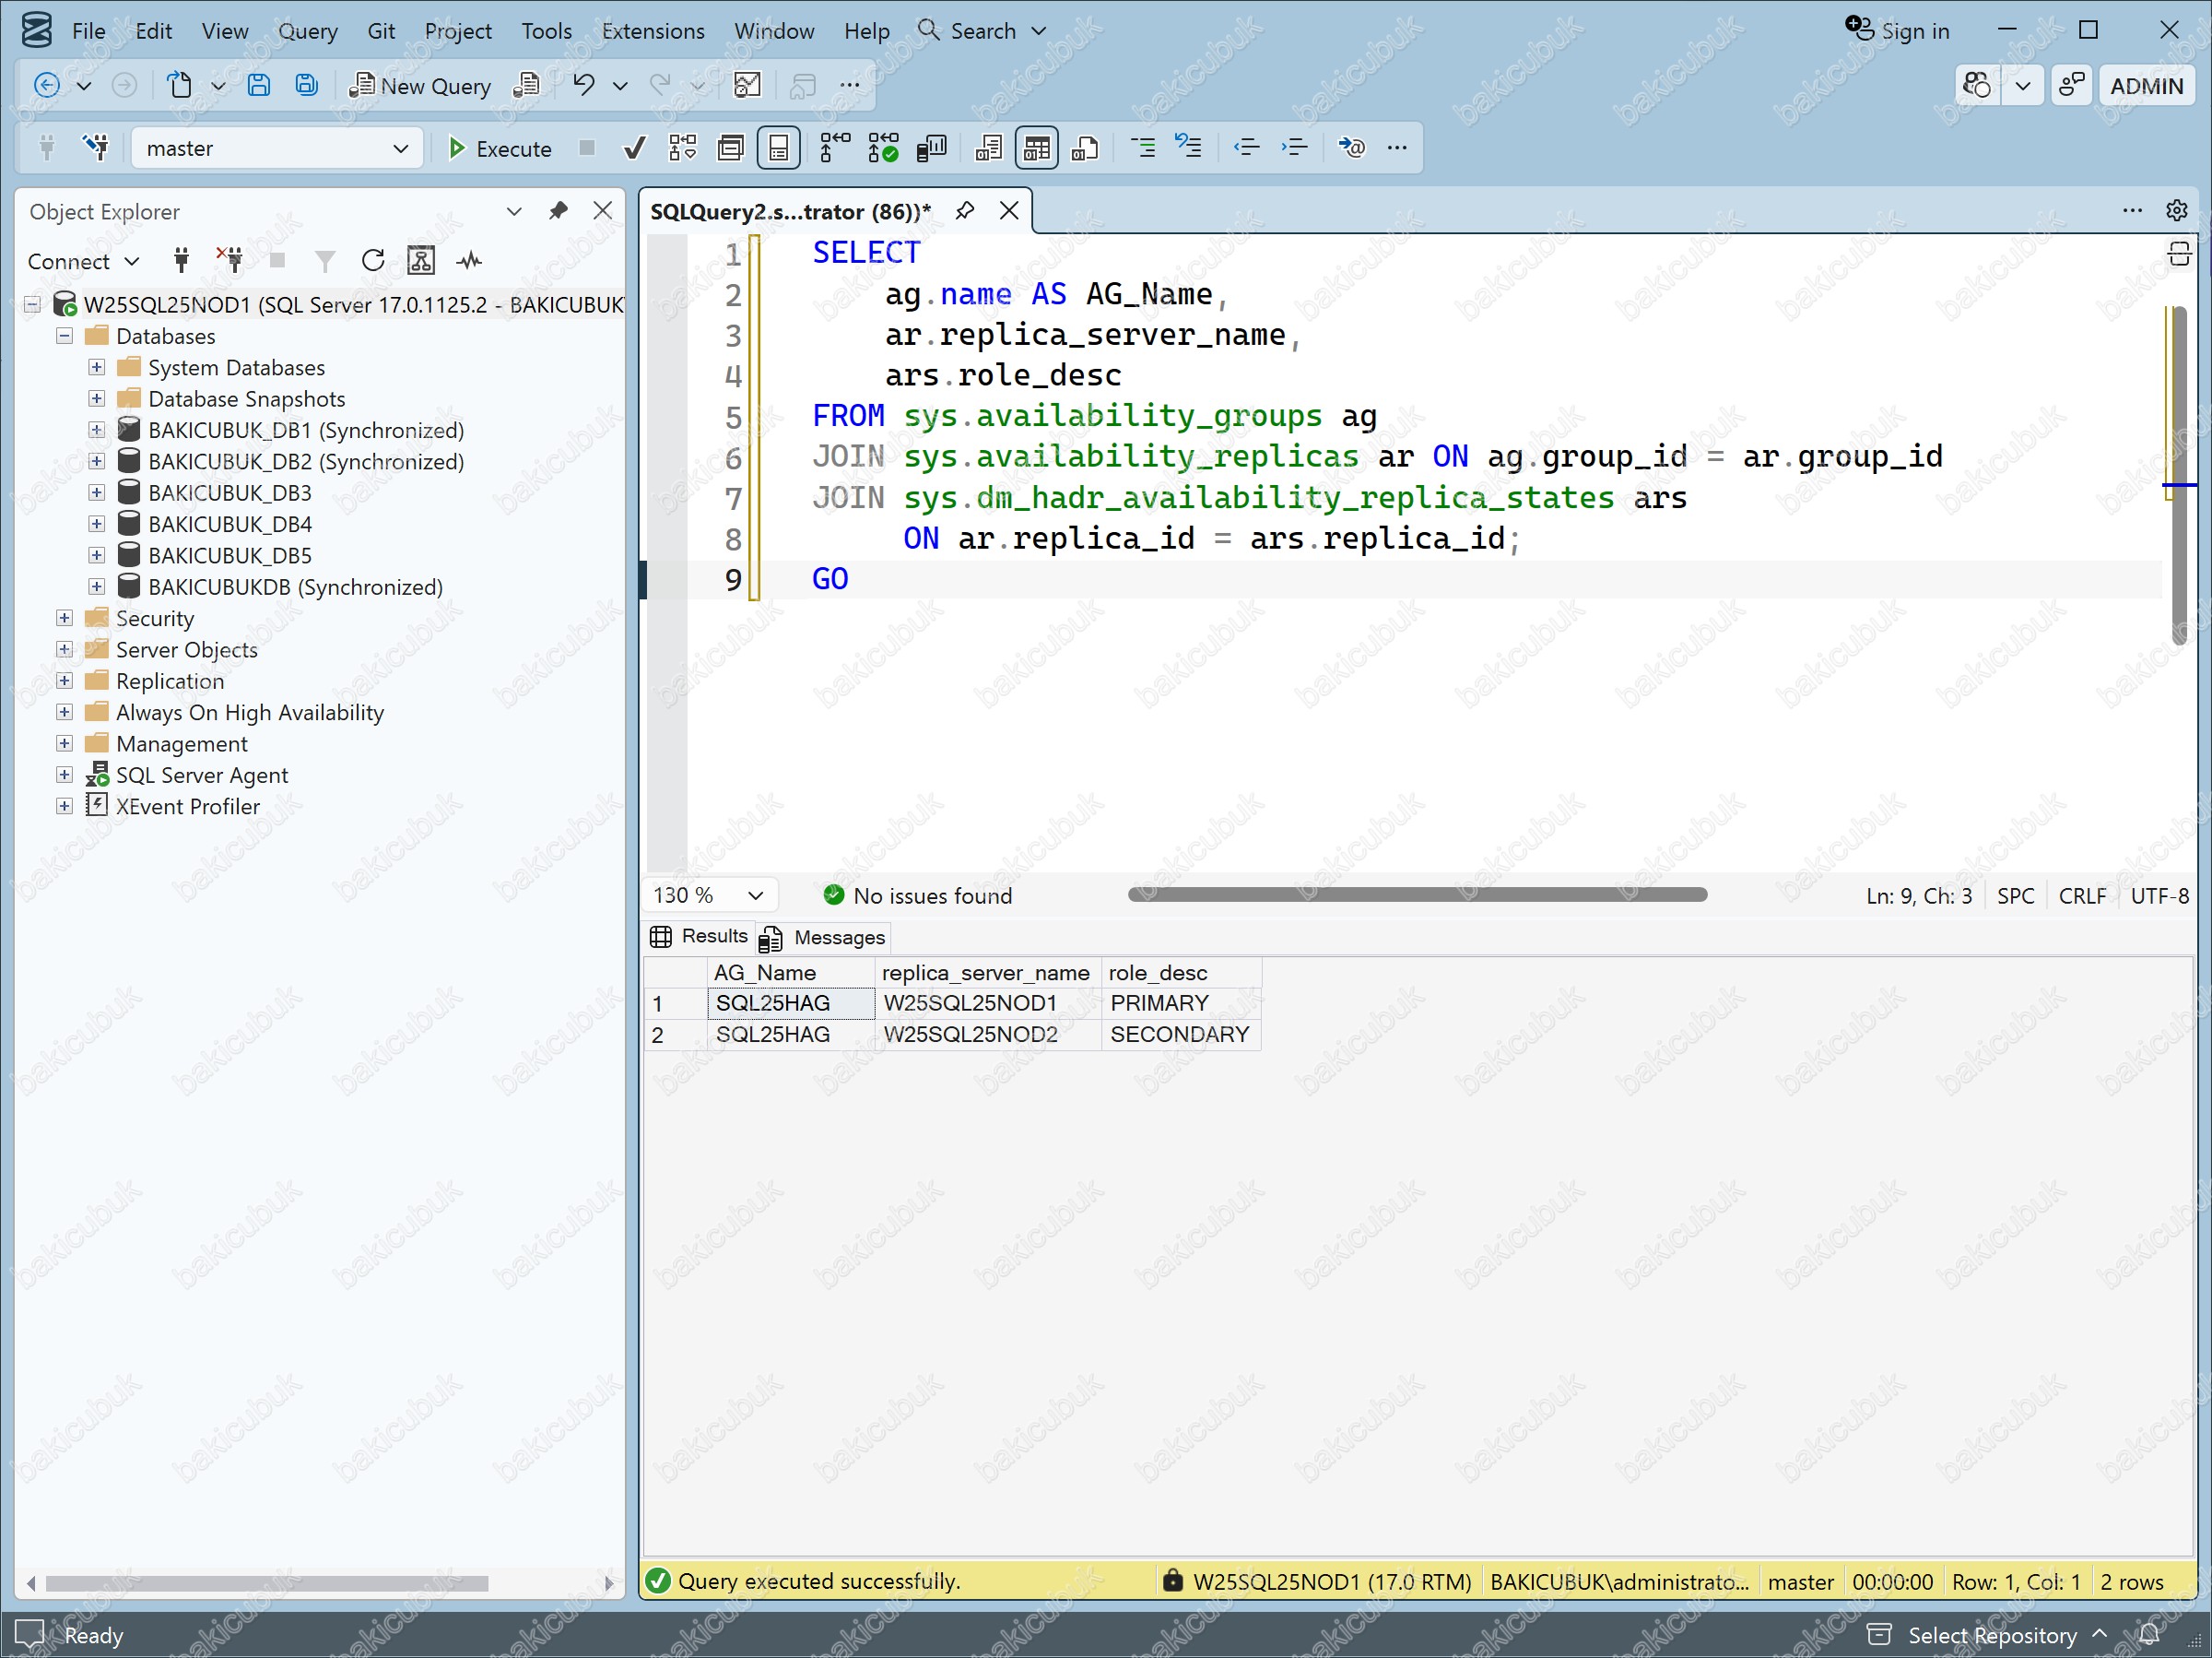Click the Object Explorer horizontal scrollbar
Screen dimensions: 2212x1658
click(267, 1583)
